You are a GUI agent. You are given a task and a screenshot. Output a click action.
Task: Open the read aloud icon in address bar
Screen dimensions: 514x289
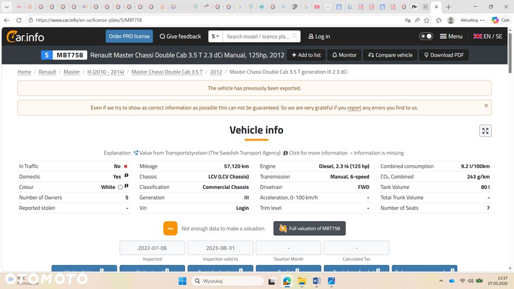click(417, 20)
